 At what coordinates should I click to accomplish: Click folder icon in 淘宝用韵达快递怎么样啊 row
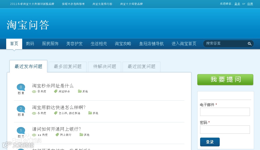[x=90, y=113]
